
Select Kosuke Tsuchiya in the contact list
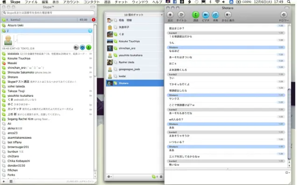point(47,58)
